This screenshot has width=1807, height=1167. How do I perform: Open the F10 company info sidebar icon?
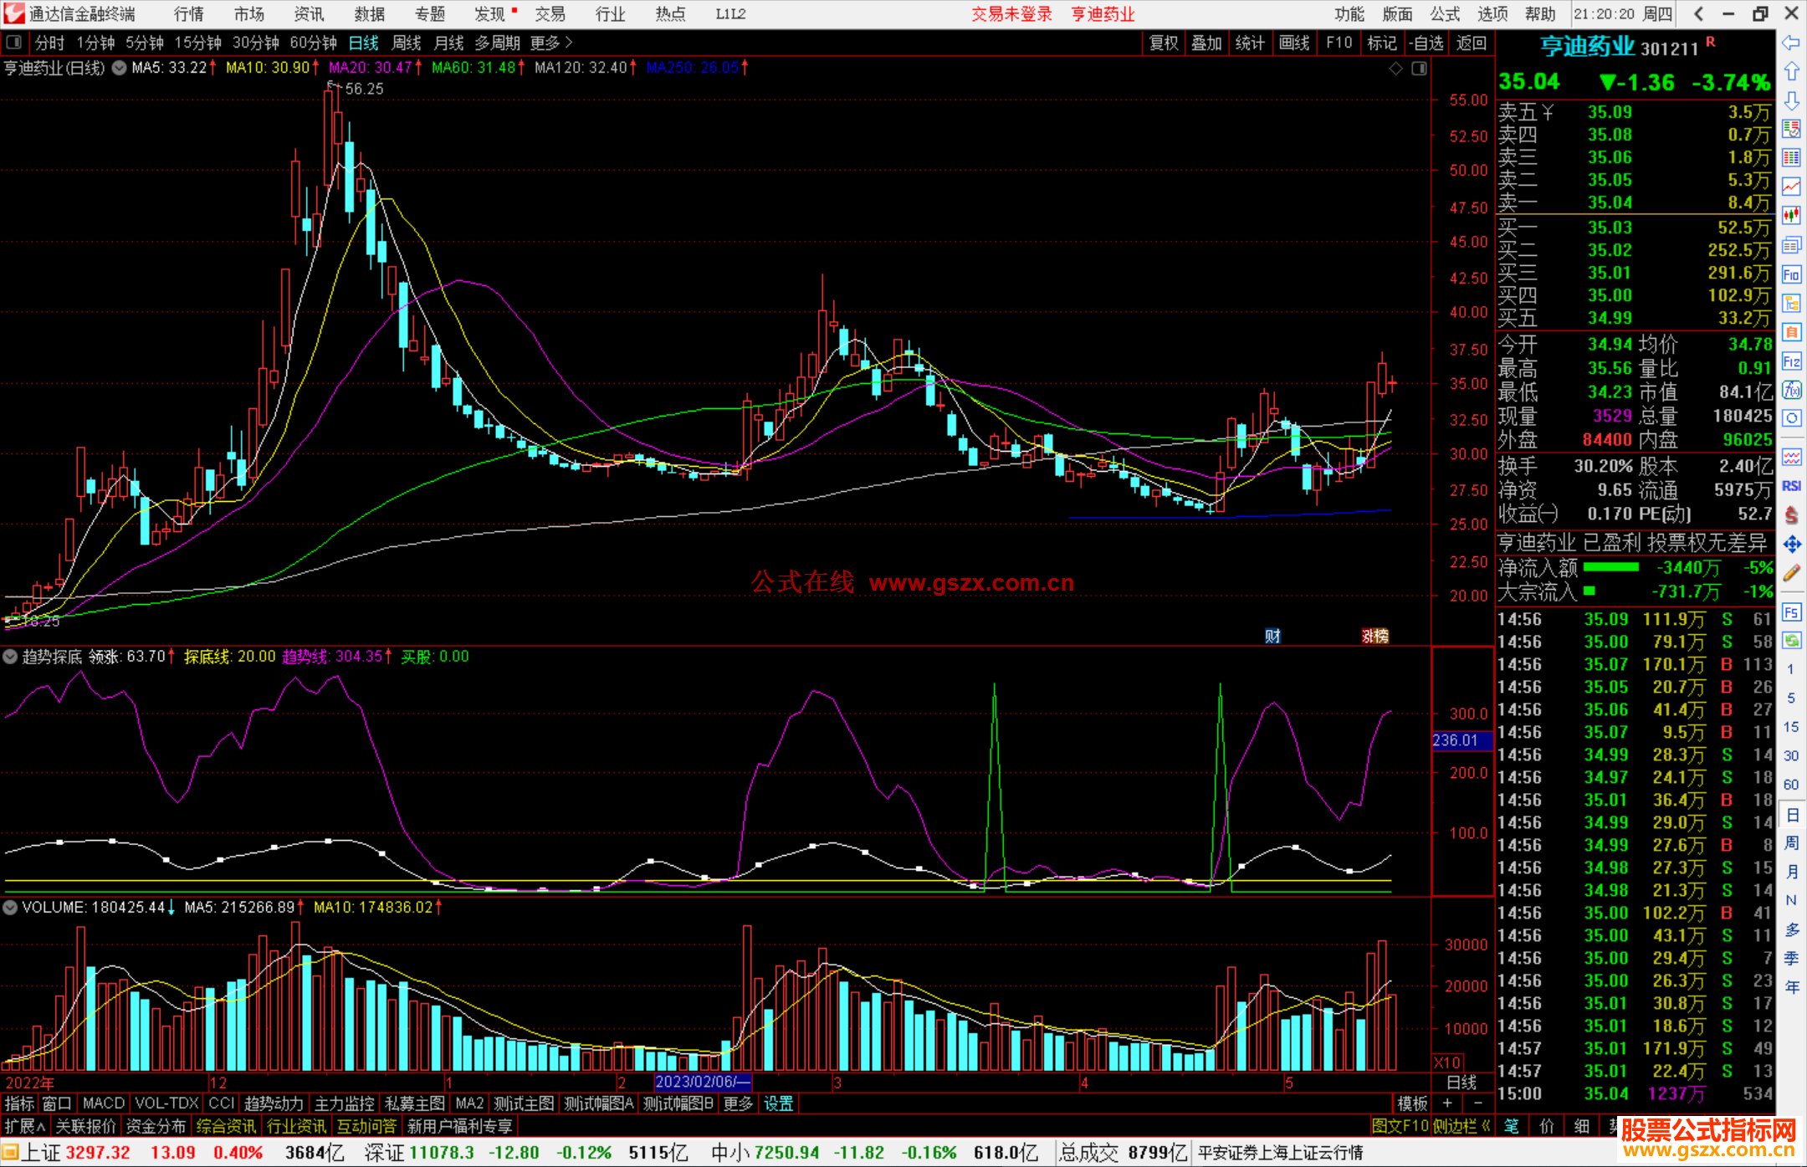coord(1791,275)
